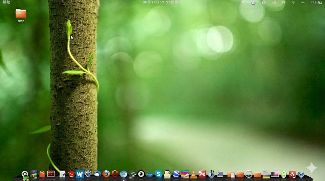Open the zh input language menu
This screenshot has height=181, width=325.
pyautogui.click(x=274, y=3)
